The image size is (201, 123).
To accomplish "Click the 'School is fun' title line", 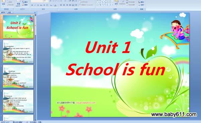I will (x=116, y=70).
